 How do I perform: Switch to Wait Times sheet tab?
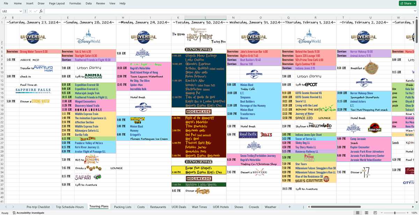[199, 207]
